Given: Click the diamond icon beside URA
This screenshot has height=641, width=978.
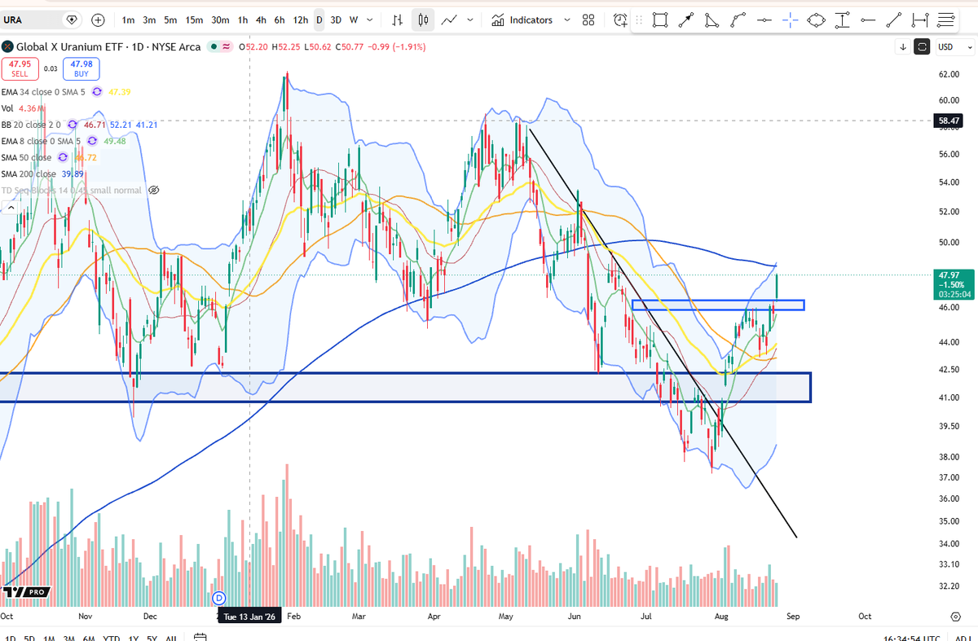Looking at the screenshot, I should coord(72,20).
